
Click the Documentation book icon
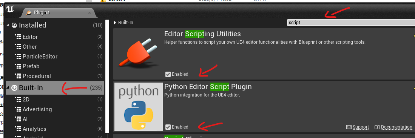point(377,127)
